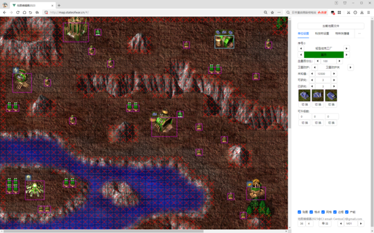Toggle the 边框 border checkbox
374x233 pixels.
(x=335, y=212)
